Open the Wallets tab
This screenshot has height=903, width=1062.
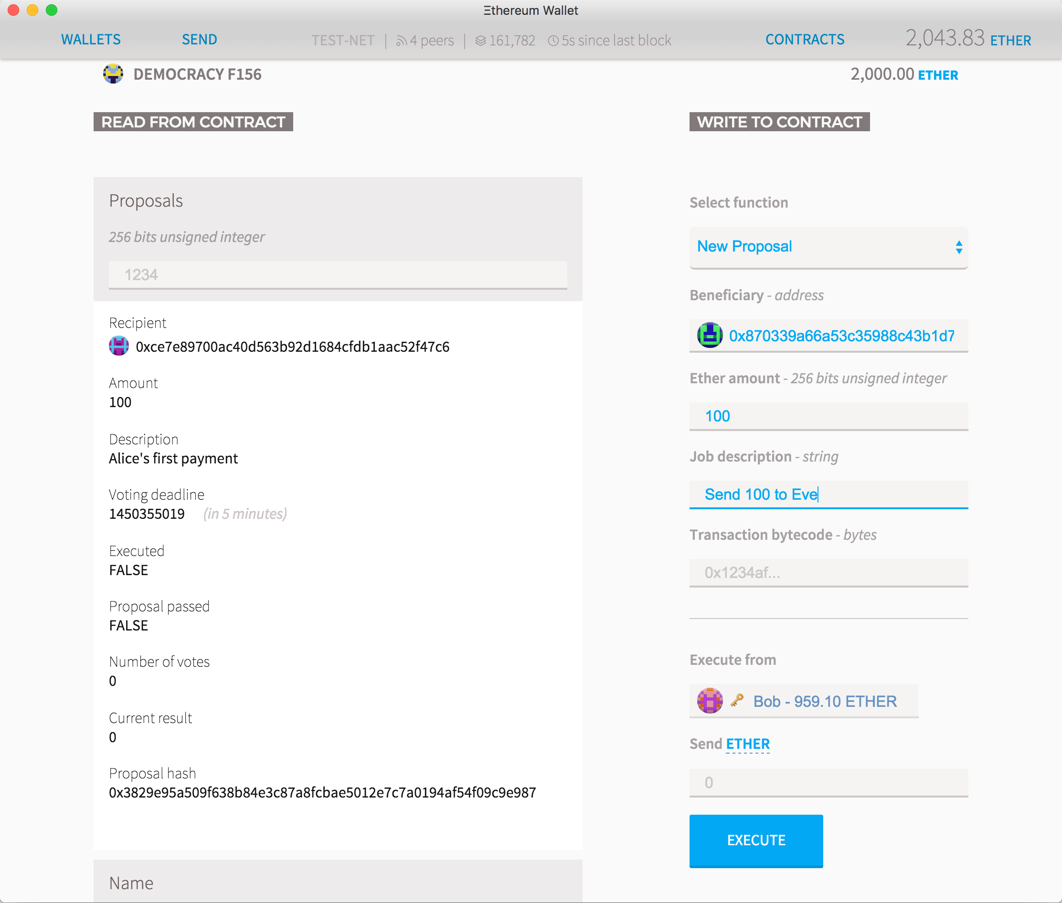(x=91, y=40)
